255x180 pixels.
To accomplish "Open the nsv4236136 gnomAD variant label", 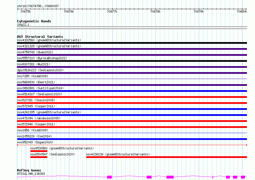I will [x=118, y=154].
